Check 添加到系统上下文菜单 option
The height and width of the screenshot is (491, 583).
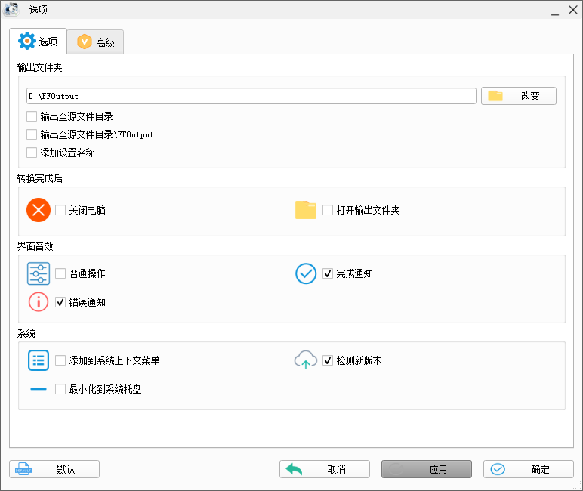(x=60, y=360)
